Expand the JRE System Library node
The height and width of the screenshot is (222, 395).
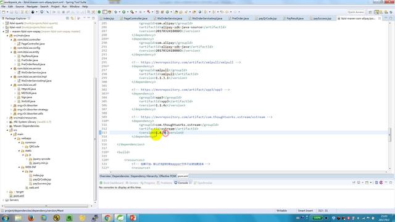pyautogui.click(x=7, y=122)
